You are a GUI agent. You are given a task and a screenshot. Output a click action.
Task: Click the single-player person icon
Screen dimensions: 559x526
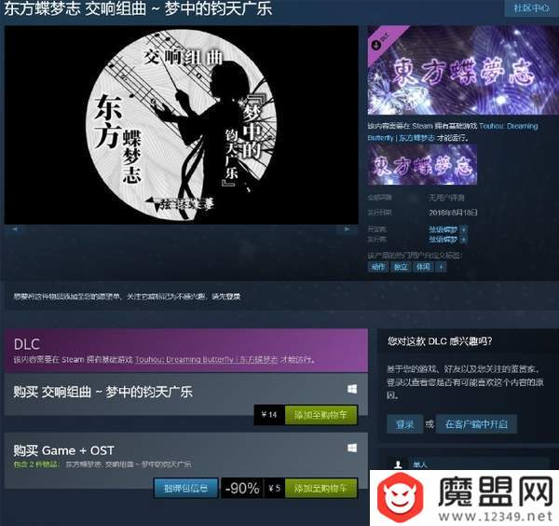398,464
